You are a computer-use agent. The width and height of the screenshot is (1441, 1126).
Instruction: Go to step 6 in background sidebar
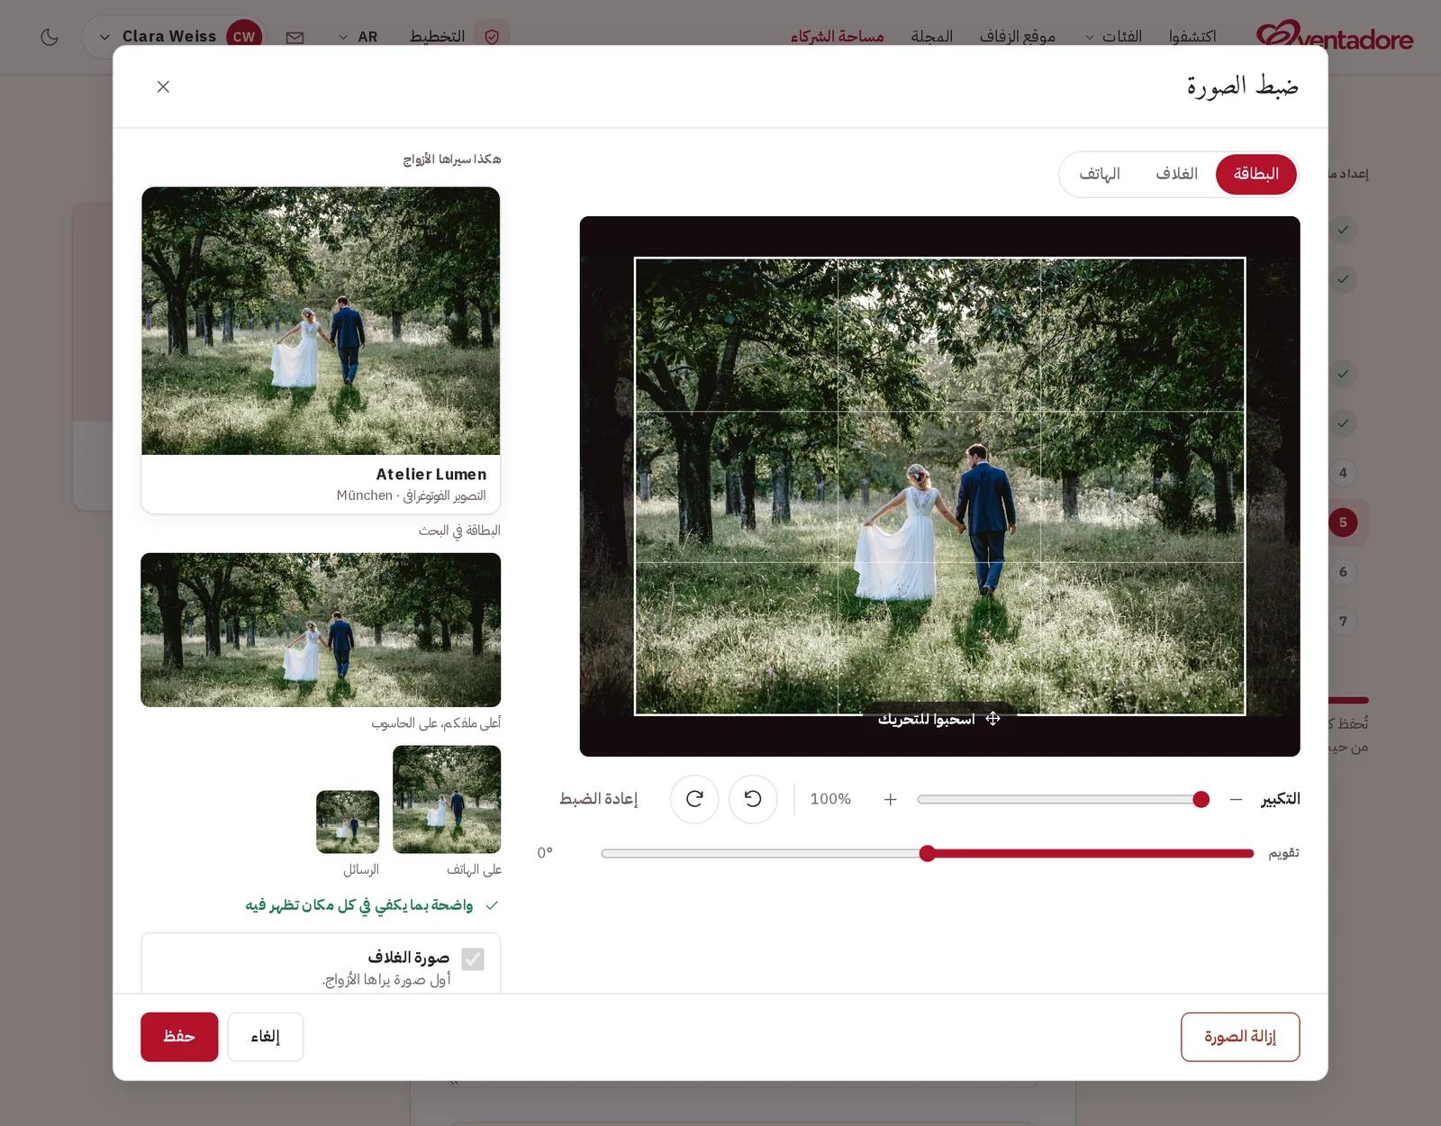point(1343,572)
